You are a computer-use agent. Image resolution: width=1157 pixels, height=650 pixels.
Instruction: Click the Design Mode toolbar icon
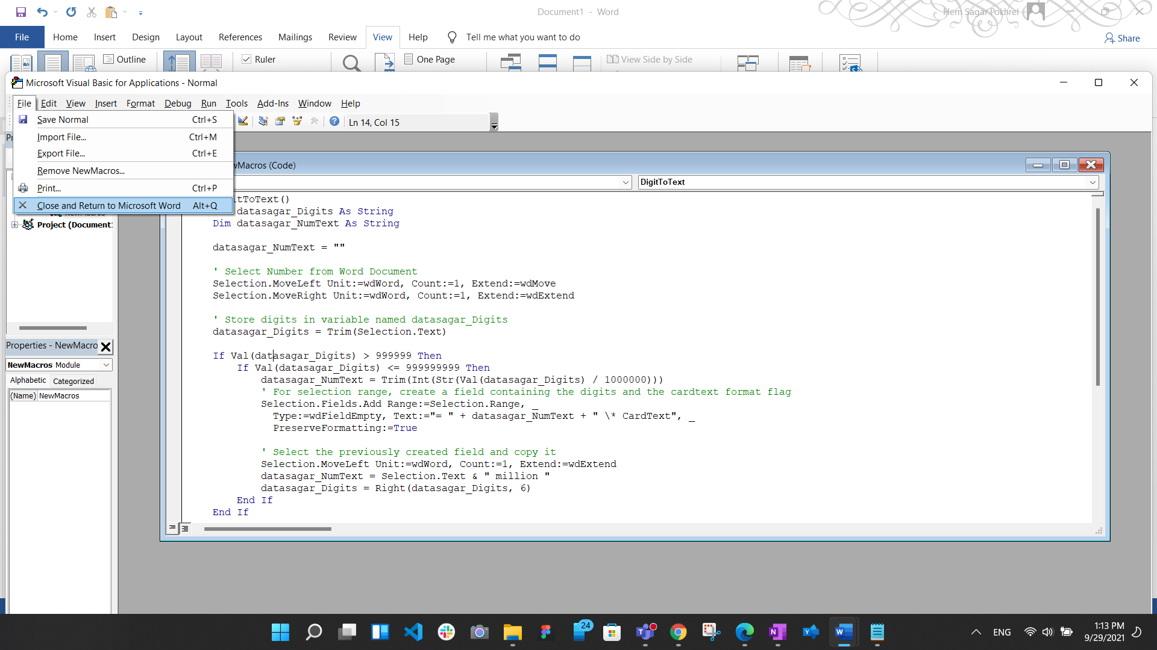243,122
